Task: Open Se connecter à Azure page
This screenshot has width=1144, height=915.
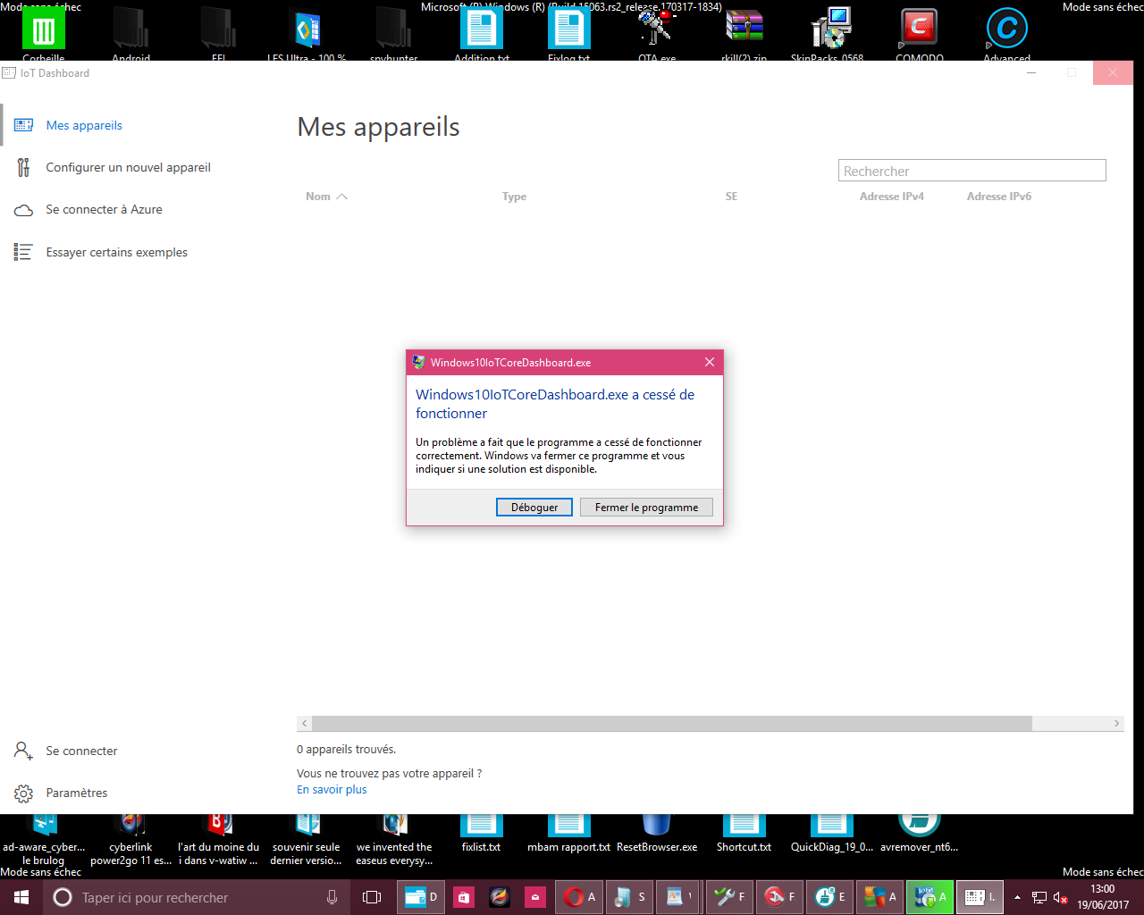Action: 104,209
